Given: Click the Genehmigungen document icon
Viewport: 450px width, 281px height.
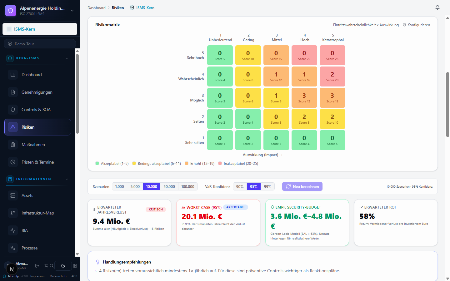Looking at the screenshot, I should [x=13, y=92].
